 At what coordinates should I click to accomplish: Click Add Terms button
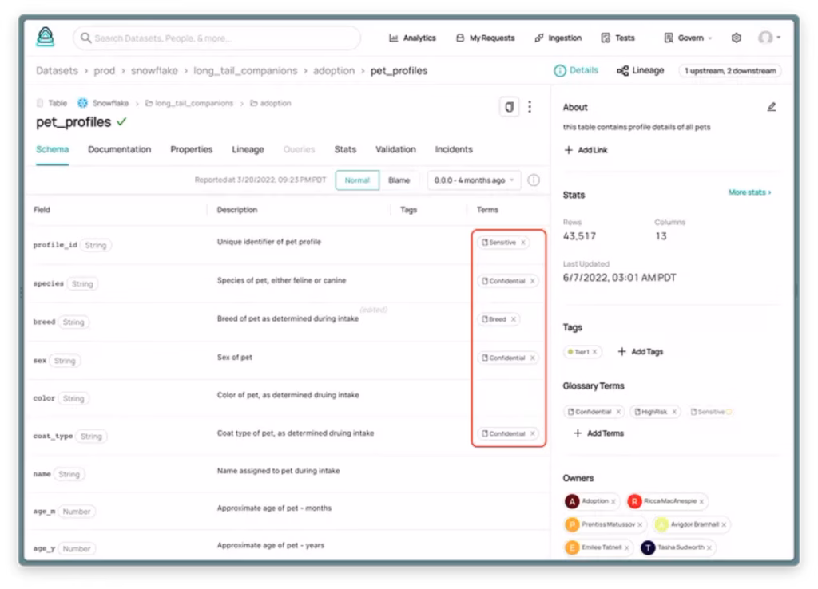598,433
